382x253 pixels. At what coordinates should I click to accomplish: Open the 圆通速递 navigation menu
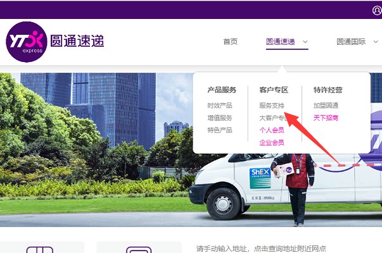point(281,42)
